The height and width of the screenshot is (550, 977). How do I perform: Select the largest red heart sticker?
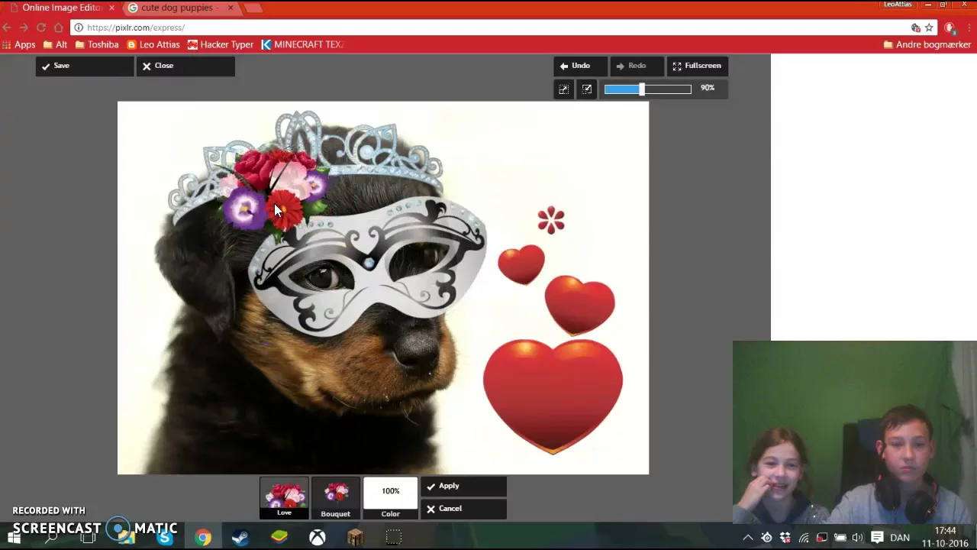tap(553, 397)
